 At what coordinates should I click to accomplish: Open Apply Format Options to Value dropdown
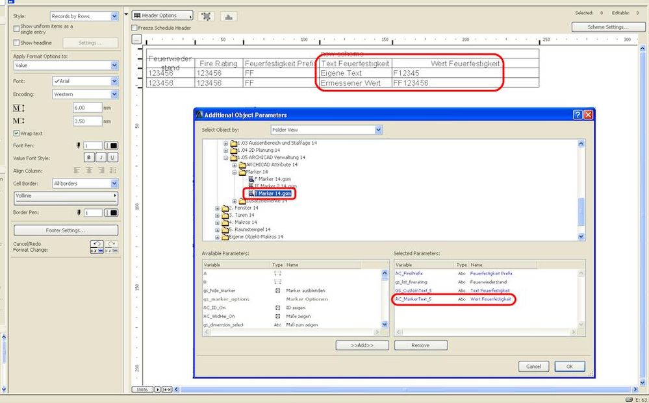coord(66,66)
